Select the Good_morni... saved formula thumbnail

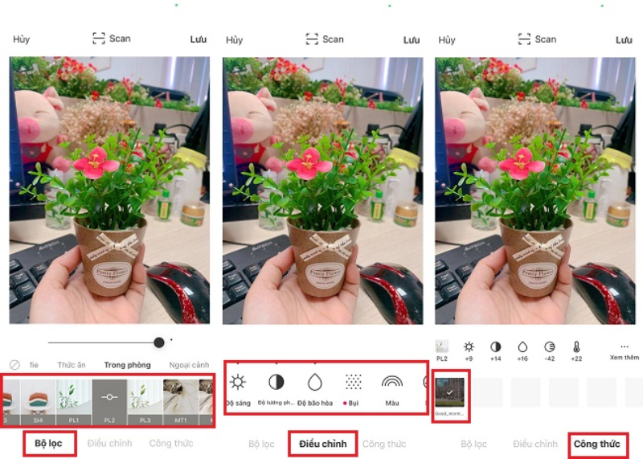(450, 392)
